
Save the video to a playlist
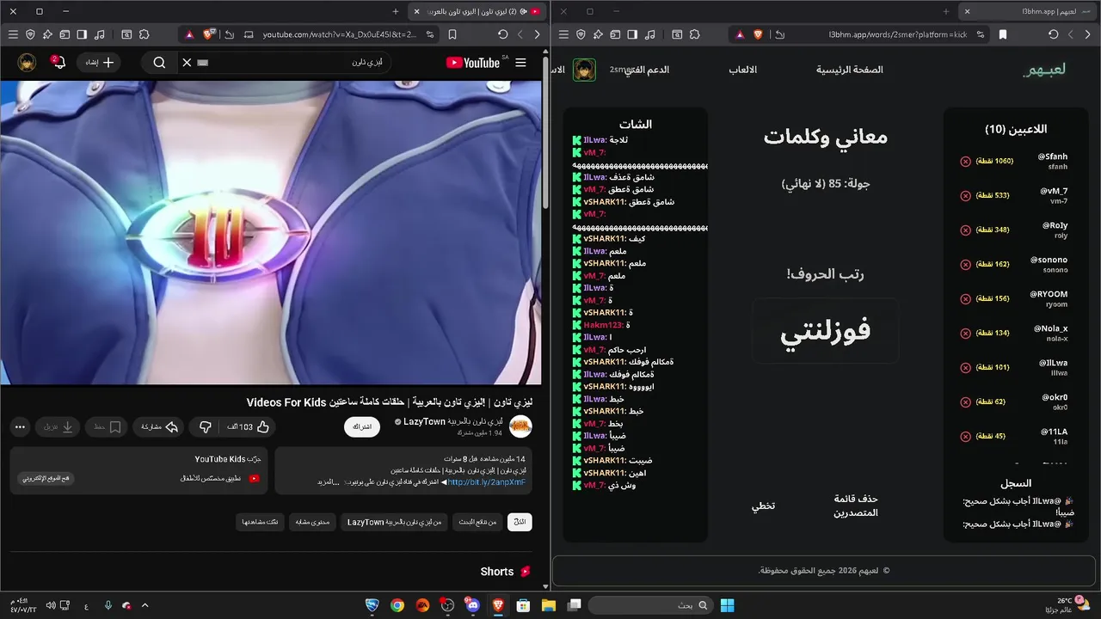108,426
